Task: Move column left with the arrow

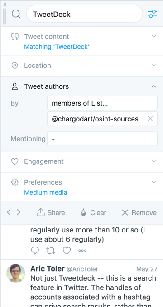Action: point(9,212)
